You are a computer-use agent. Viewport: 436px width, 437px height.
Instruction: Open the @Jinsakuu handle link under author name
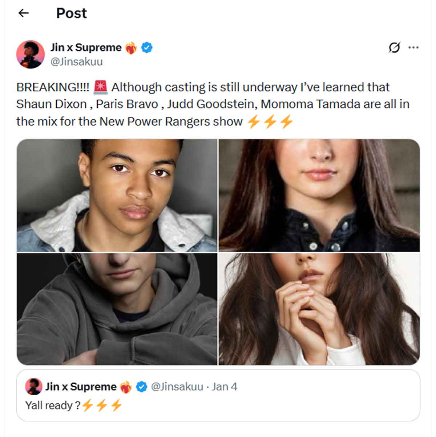tap(76, 62)
